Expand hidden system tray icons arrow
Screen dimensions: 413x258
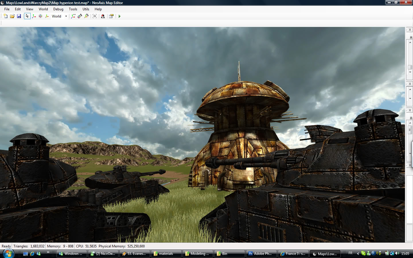[x=358, y=253]
